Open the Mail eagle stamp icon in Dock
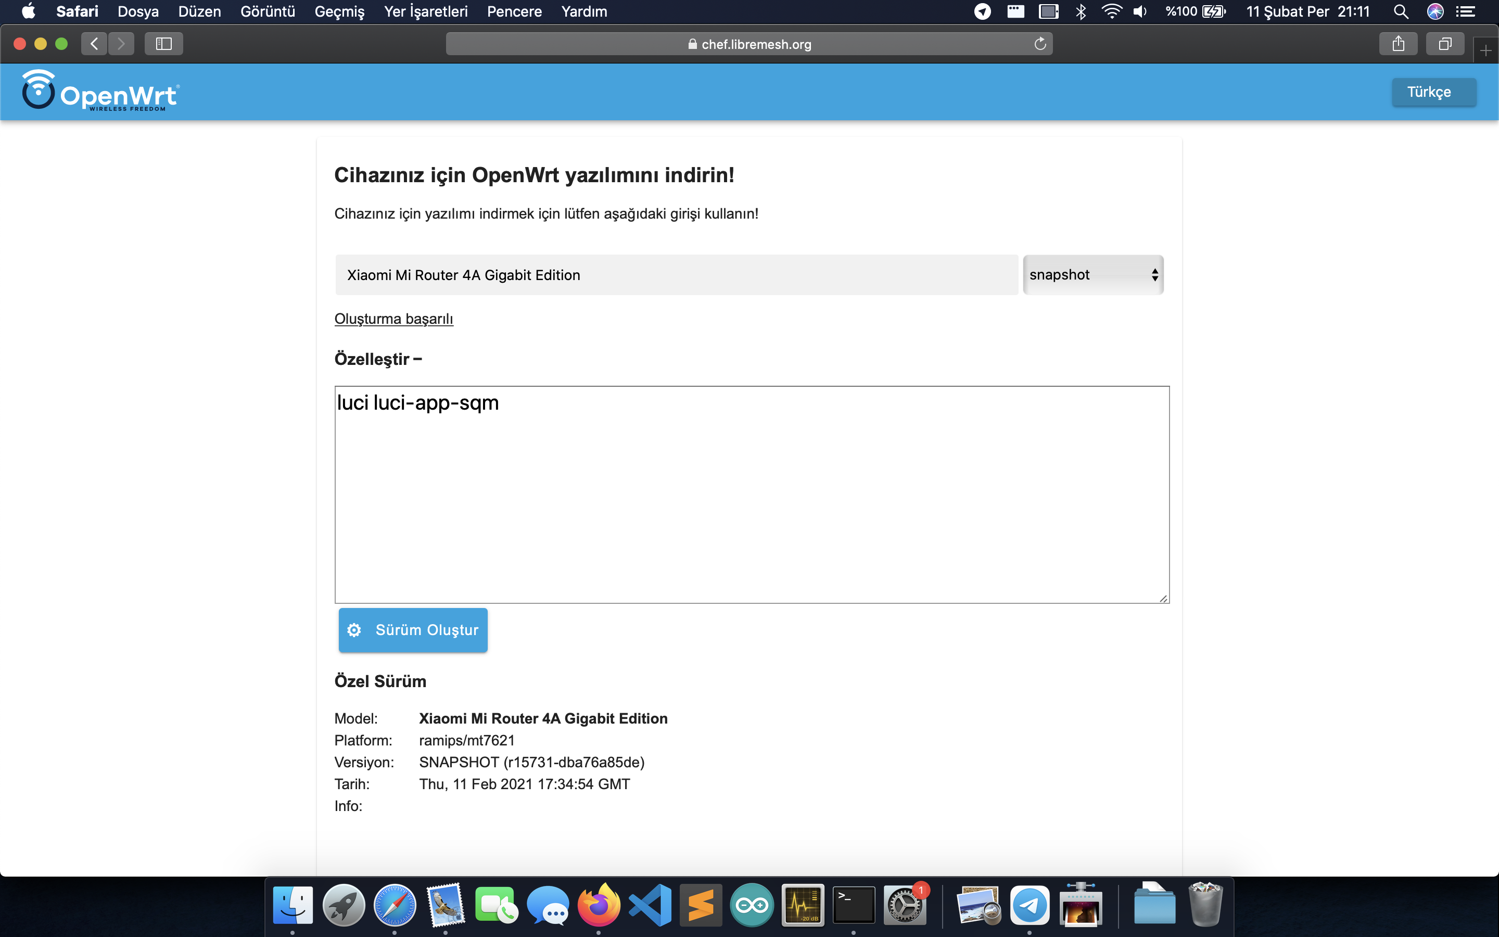 click(x=446, y=905)
